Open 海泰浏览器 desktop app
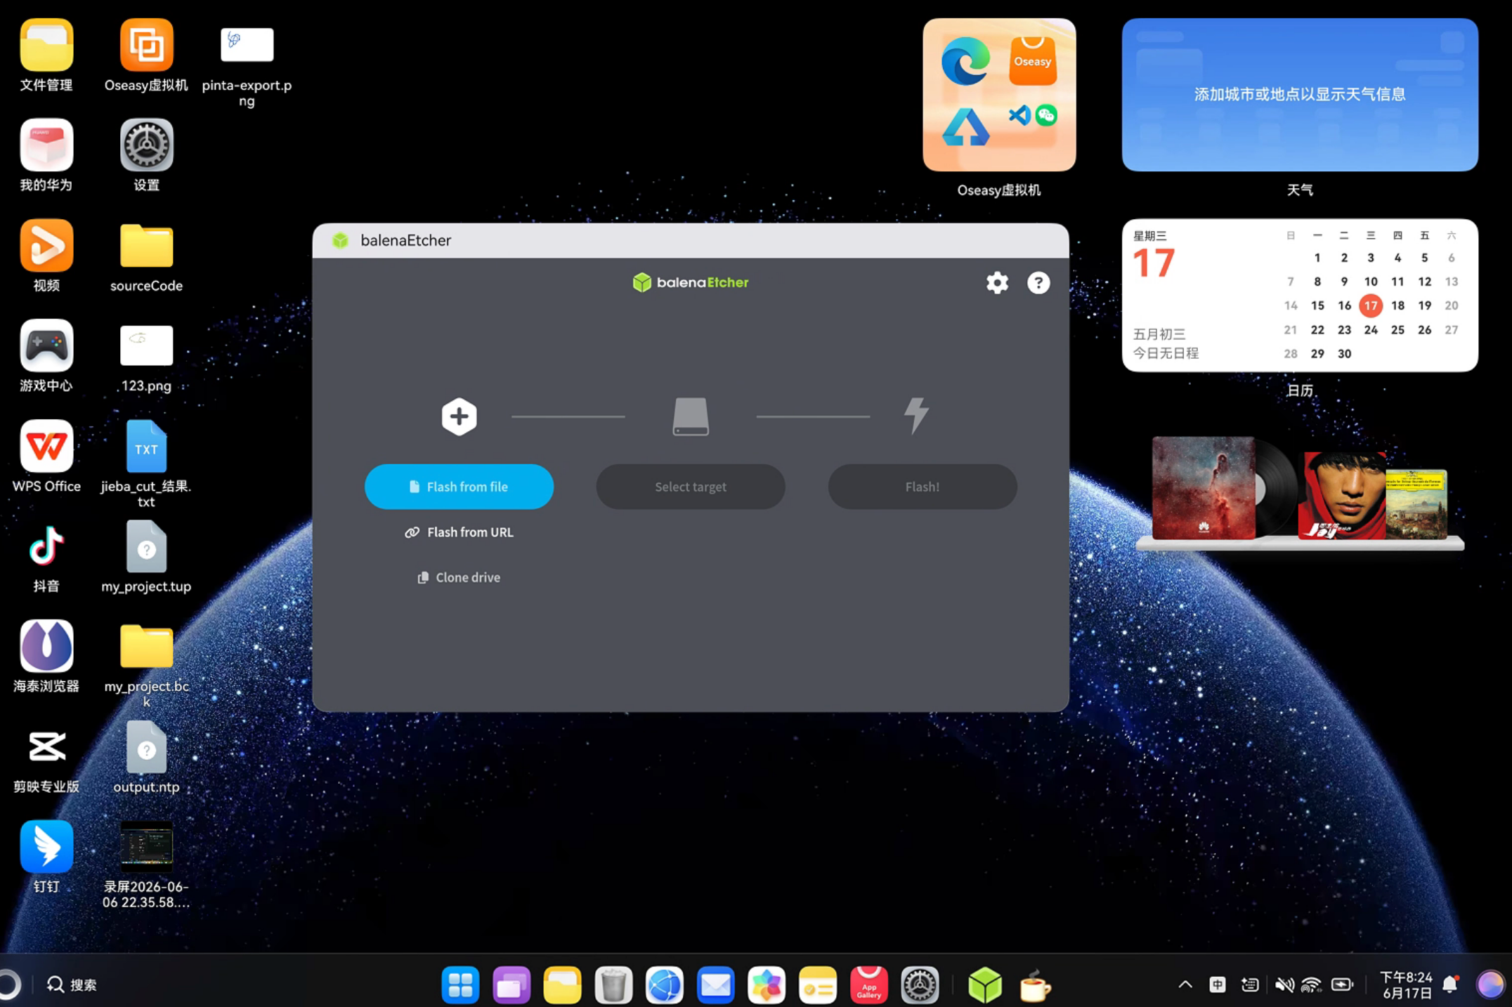The image size is (1512, 1007). (46, 657)
